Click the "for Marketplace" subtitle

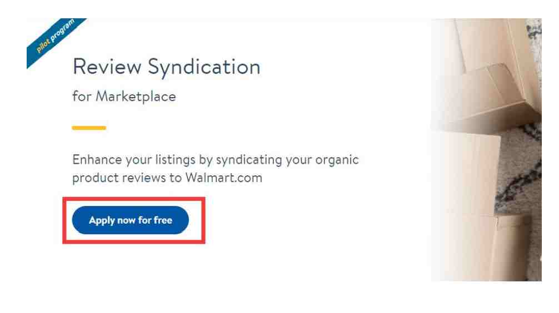click(x=124, y=96)
